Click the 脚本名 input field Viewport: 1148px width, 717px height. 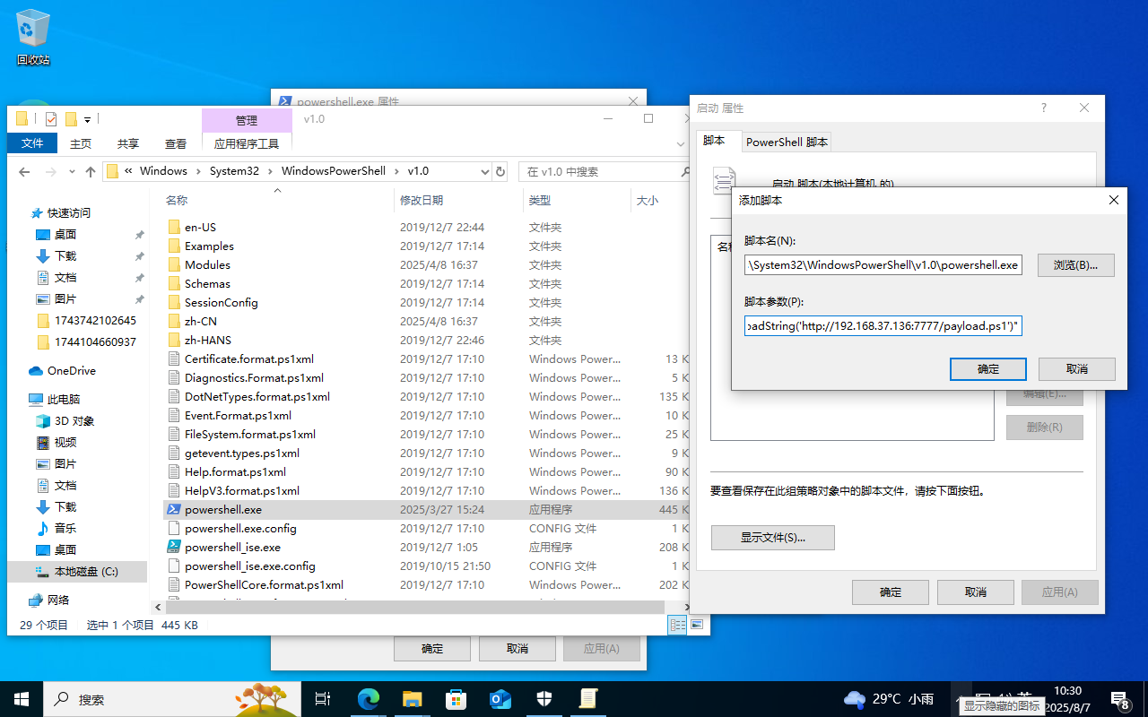click(883, 264)
